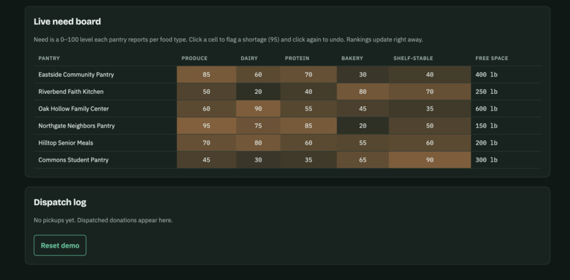Click the 'No pickups yet' message
This screenshot has width=570, height=280.
point(103,220)
